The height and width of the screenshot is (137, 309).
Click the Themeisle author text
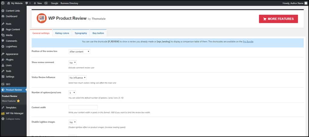click(99, 19)
